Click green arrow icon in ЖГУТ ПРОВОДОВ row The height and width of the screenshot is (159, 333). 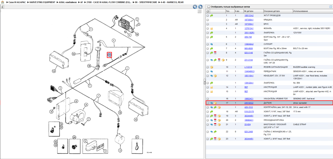click(x=211, y=16)
